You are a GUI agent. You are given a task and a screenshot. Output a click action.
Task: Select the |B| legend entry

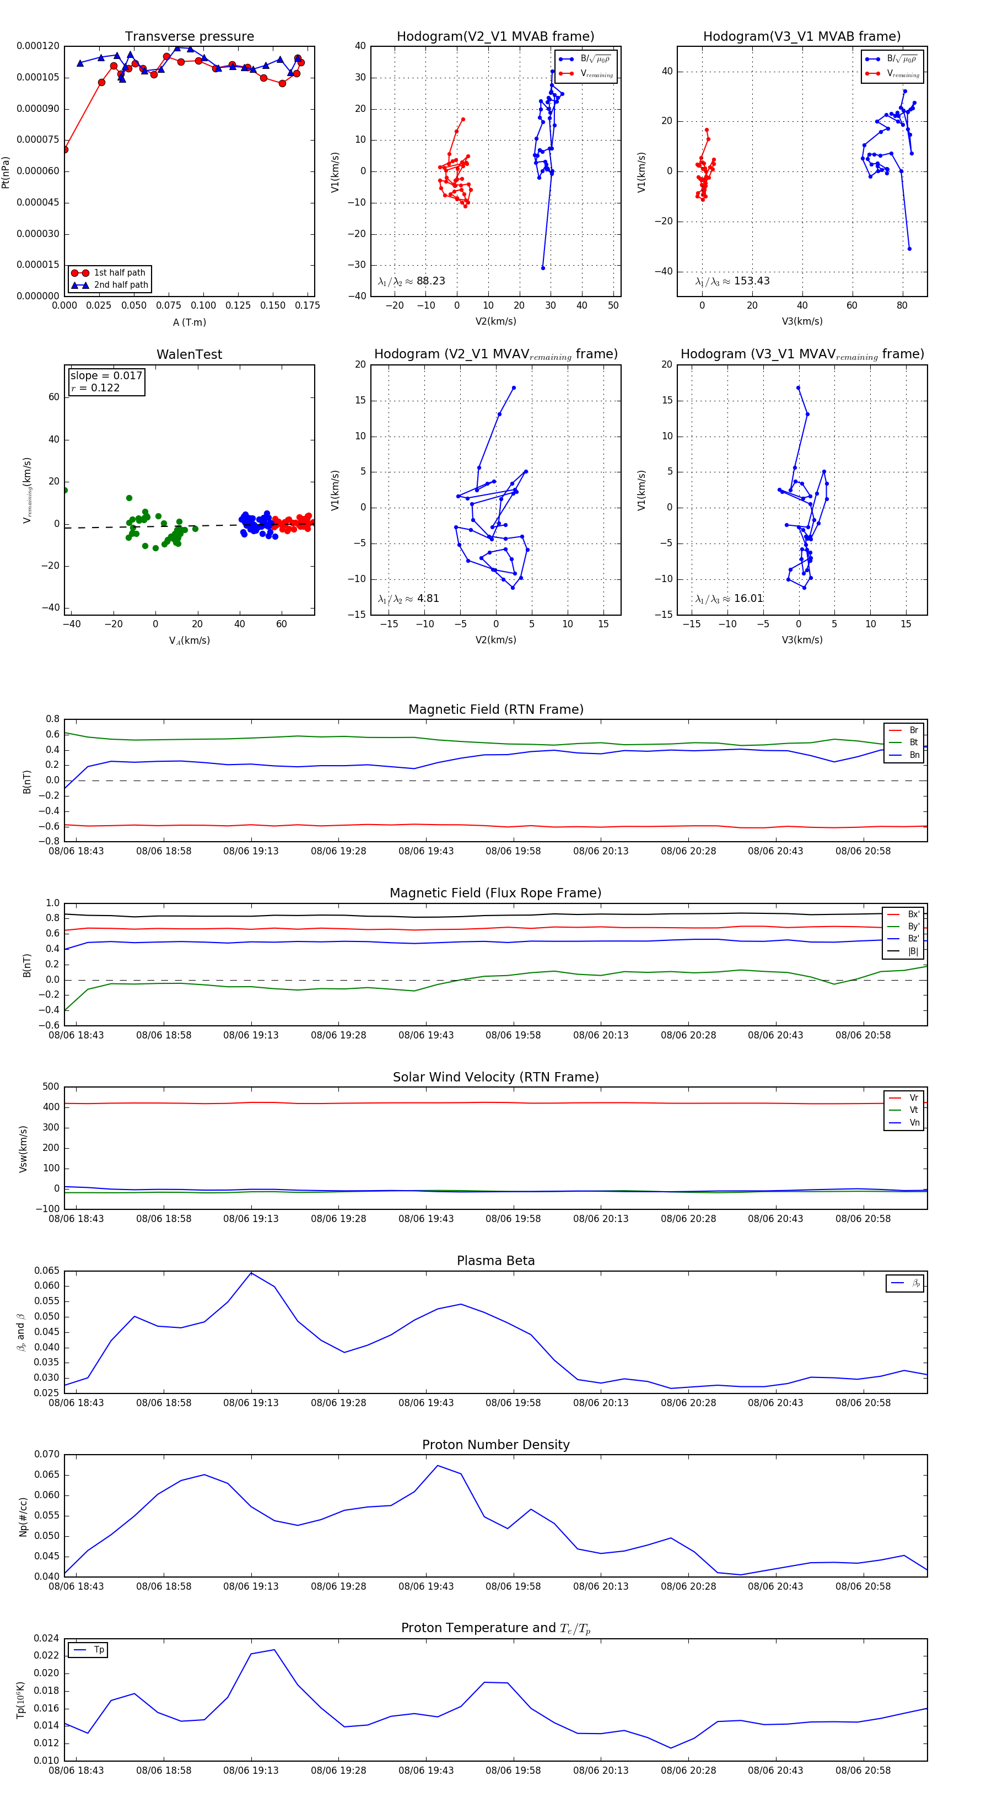[903, 951]
